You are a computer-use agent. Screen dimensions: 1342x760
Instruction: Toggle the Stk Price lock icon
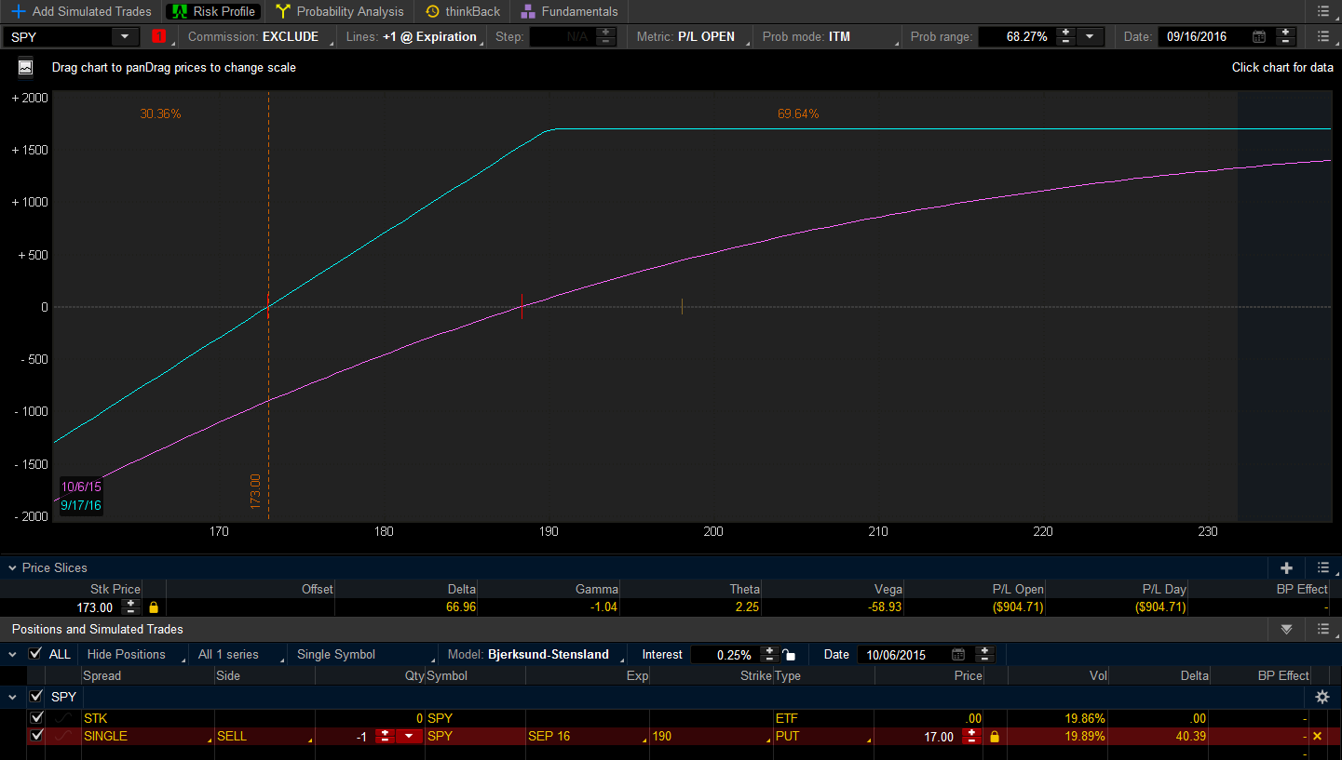[x=154, y=607]
